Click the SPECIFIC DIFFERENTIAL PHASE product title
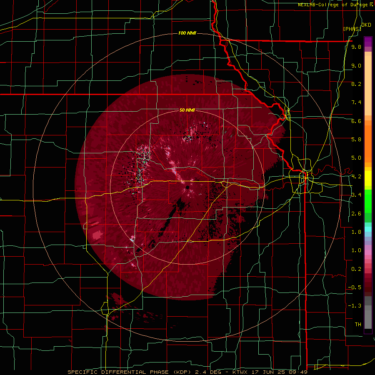This screenshot has height=375, width=375. 118,372
